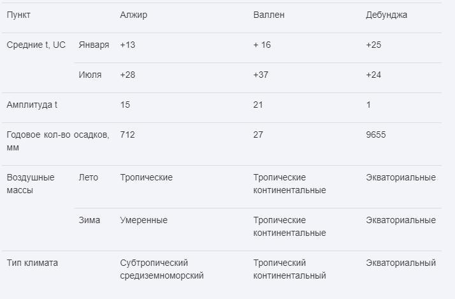Select the precipitation value 9655
Image resolution: width=455 pixels, height=299 pixels.
(x=375, y=135)
